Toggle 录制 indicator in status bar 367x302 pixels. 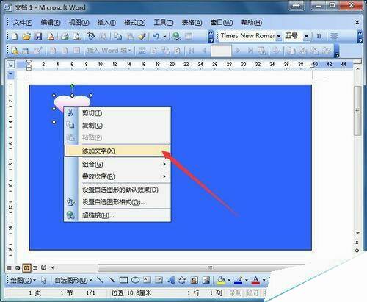tap(235, 292)
